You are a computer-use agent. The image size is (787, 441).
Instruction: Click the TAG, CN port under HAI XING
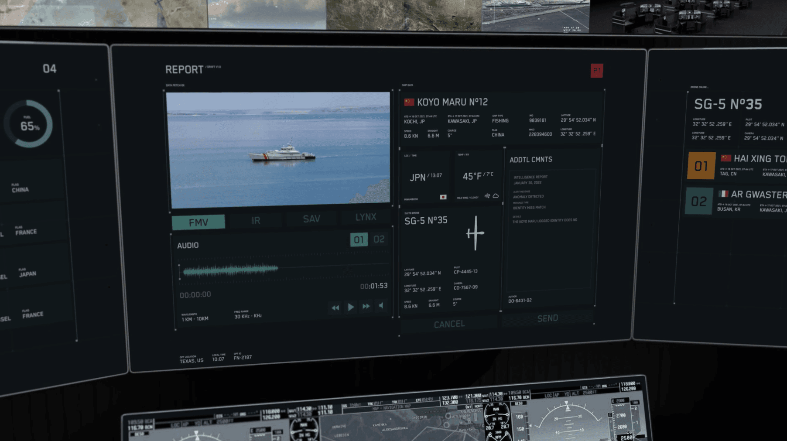728,174
